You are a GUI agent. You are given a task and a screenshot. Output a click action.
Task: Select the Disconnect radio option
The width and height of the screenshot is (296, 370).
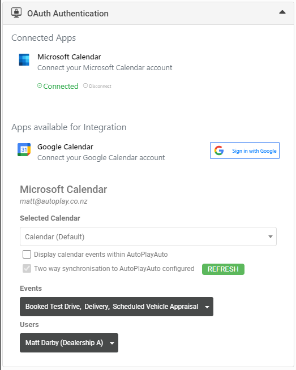85,85
